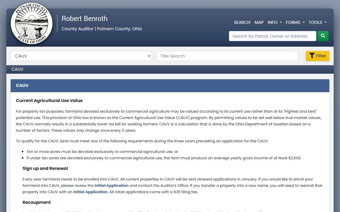Click the Putnam County seal logo
This screenshot has width=340, height=212.
[x=32, y=23]
